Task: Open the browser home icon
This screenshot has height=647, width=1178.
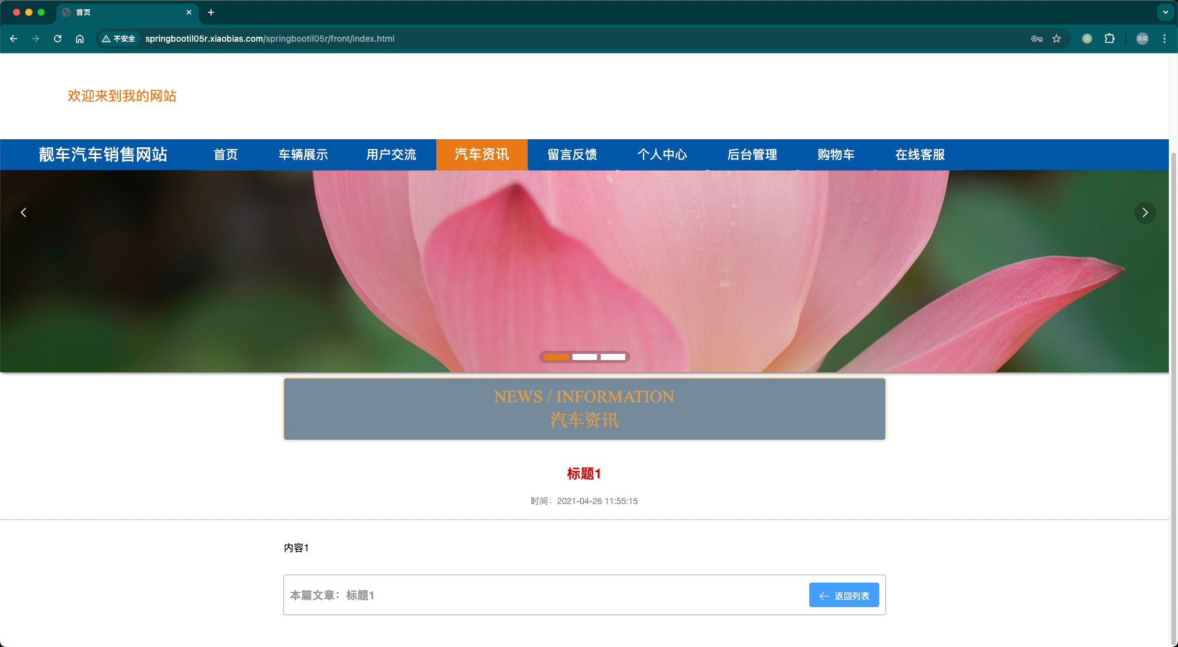Action: [x=80, y=39]
